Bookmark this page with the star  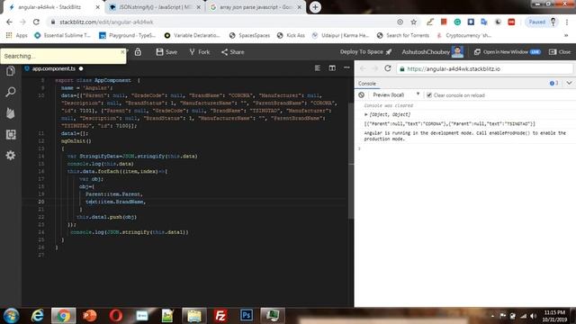[x=414, y=22]
